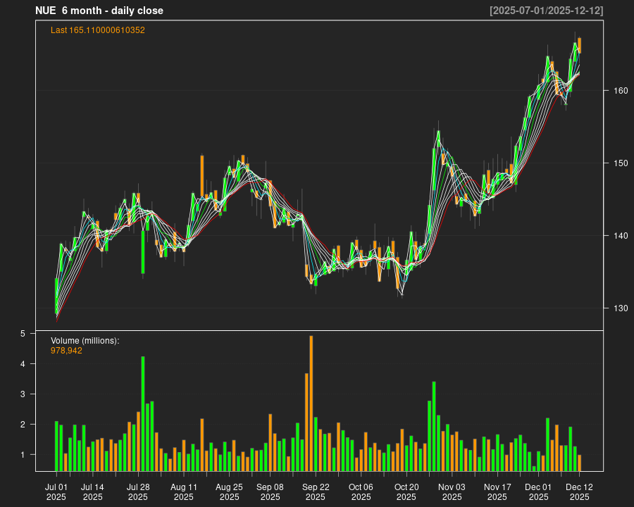
Task: Click the chart title 'NUE 6 month - daily close'
Action: point(99,11)
